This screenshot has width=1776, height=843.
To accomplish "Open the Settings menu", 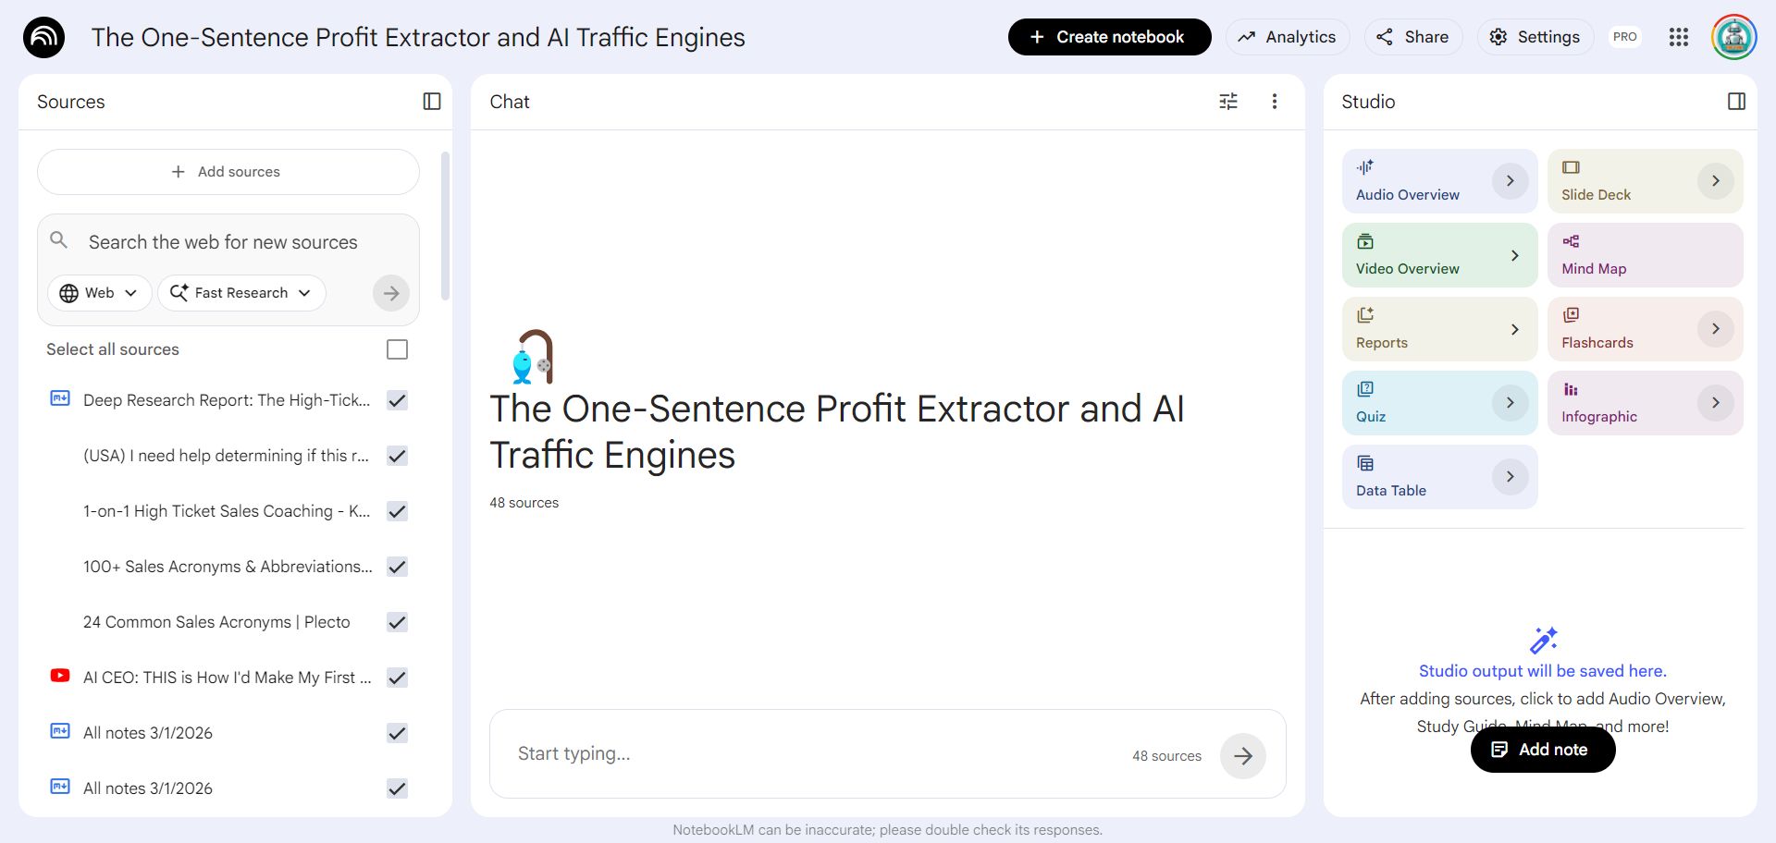I will click(1535, 37).
